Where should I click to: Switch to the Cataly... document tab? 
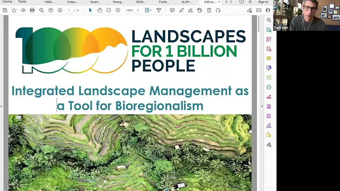click(73, 2)
